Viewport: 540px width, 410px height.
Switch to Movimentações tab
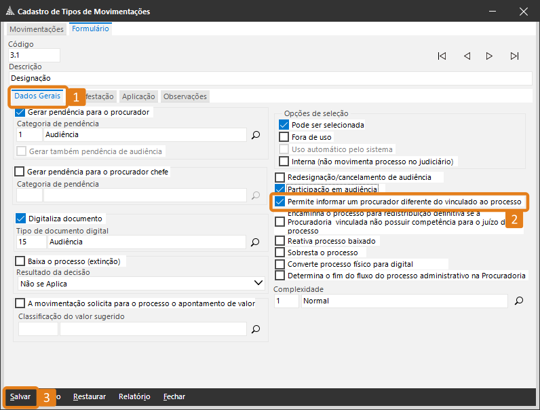37,29
